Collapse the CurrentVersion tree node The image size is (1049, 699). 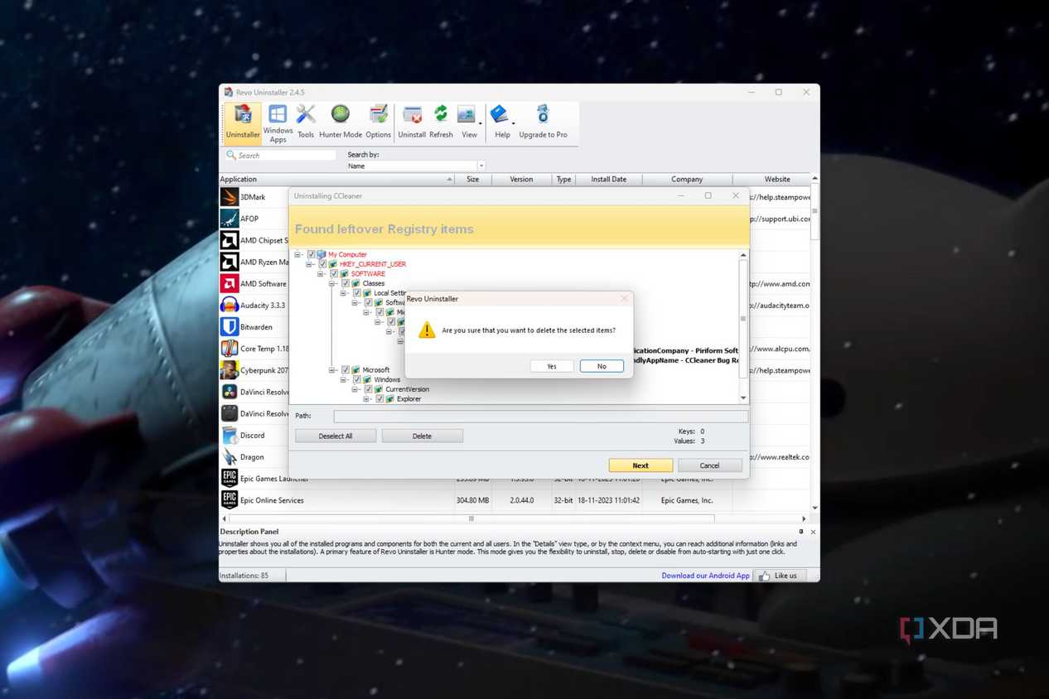click(x=355, y=389)
